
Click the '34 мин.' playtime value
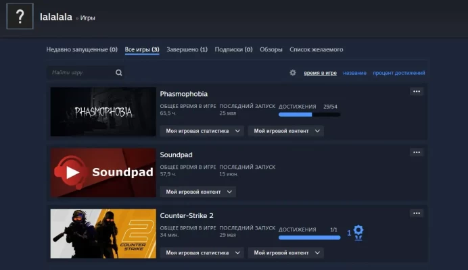169,235
